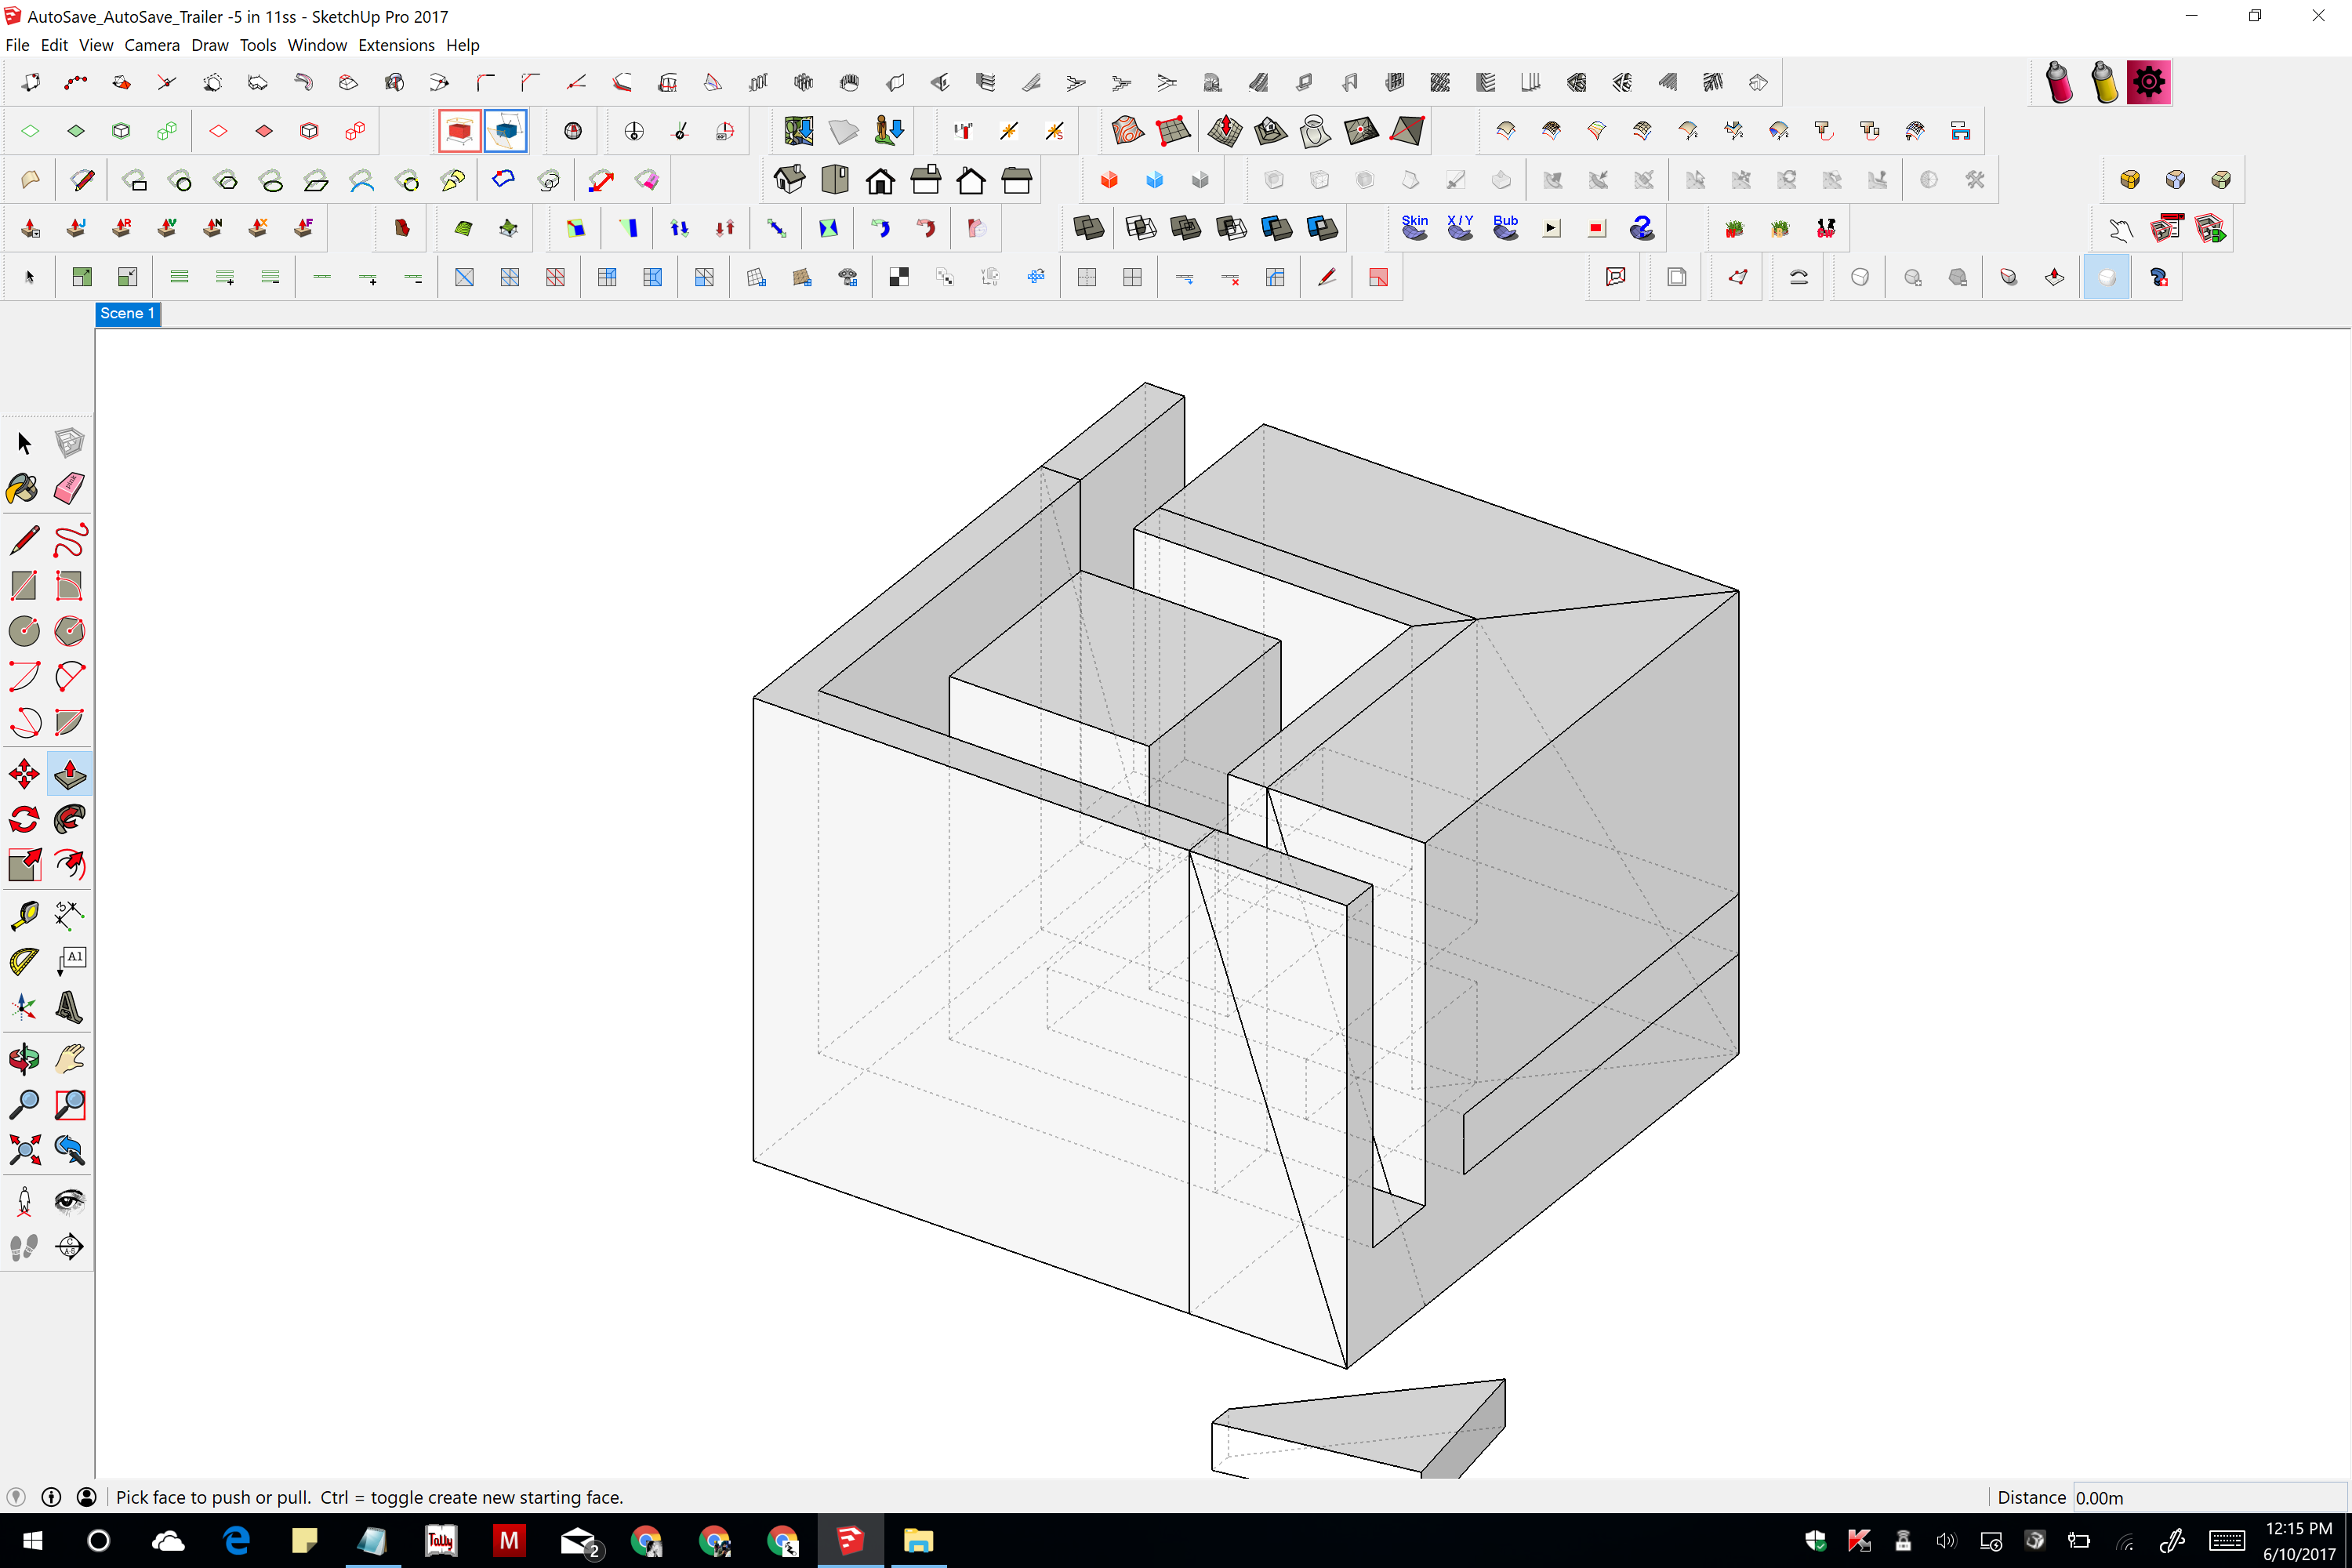Toggle Display Section Cuts button

(x=505, y=130)
